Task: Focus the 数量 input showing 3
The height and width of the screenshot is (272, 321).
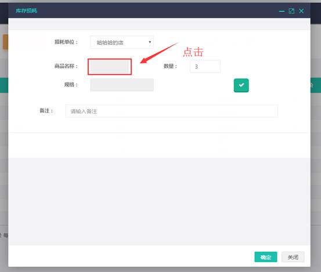Action: click(x=205, y=67)
